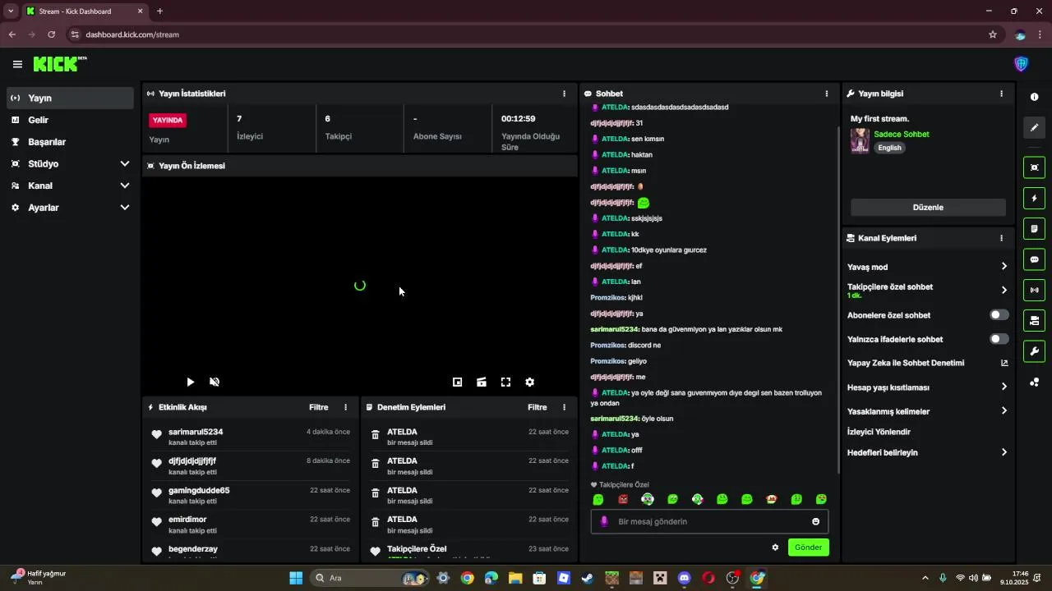Open Filtre in Denetim Eylemleri panel
This screenshot has height=591, width=1052.
pos(537,407)
